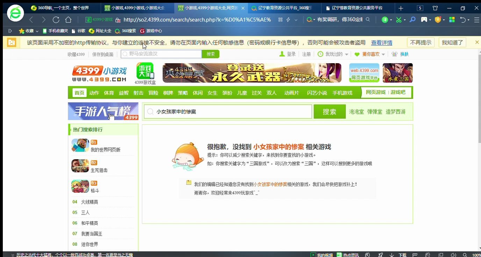This screenshot has height=257, width=481.
Task: Click 查看详情 in security warning
Action: (381, 43)
